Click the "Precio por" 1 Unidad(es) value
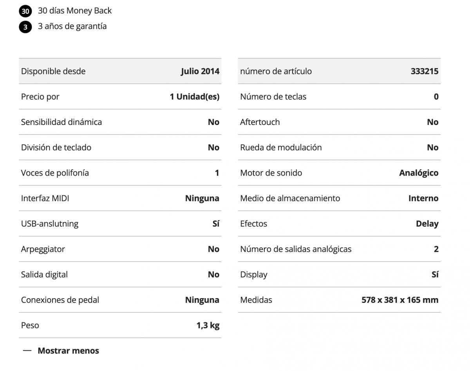 tap(194, 97)
